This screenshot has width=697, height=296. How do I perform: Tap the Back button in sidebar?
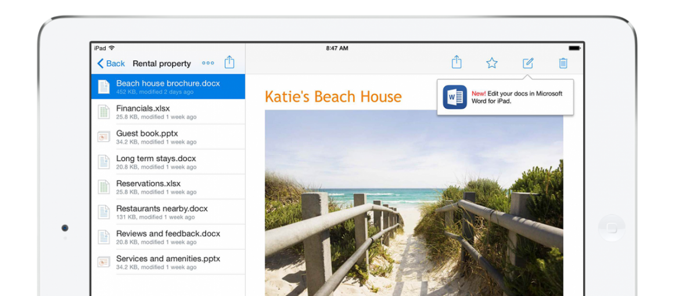tap(111, 63)
